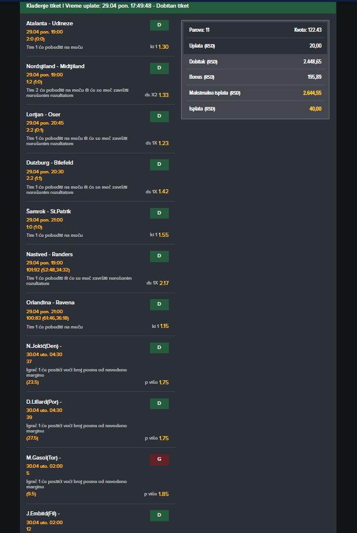Click the Bonus (RSD) row in summary panel

click(x=255, y=77)
